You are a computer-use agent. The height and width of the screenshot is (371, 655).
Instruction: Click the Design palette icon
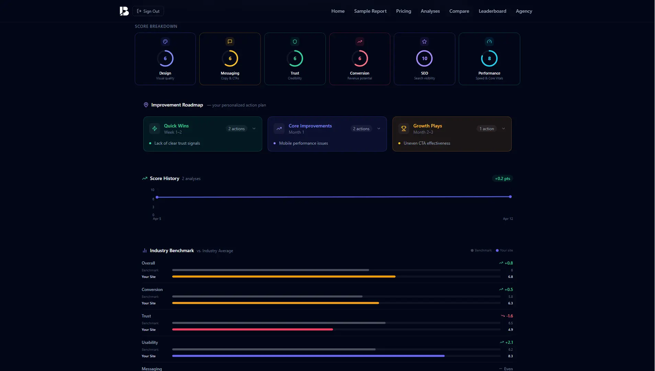pyautogui.click(x=165, y=42)
